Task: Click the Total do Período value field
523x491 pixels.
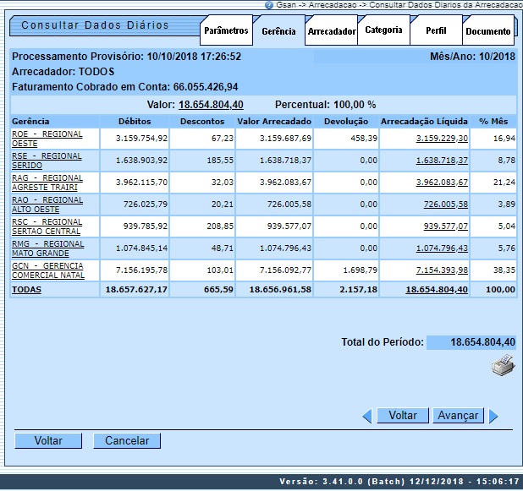Action: [x=471, y=342]
